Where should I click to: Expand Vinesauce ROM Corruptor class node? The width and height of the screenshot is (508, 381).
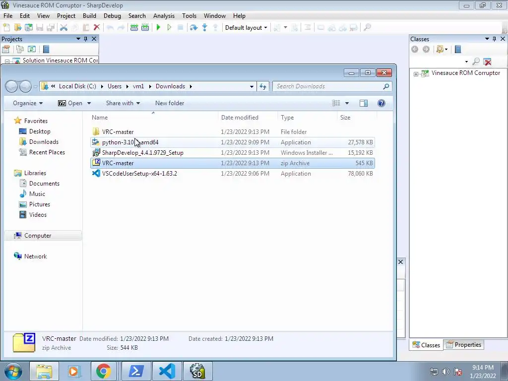[416, 74]
